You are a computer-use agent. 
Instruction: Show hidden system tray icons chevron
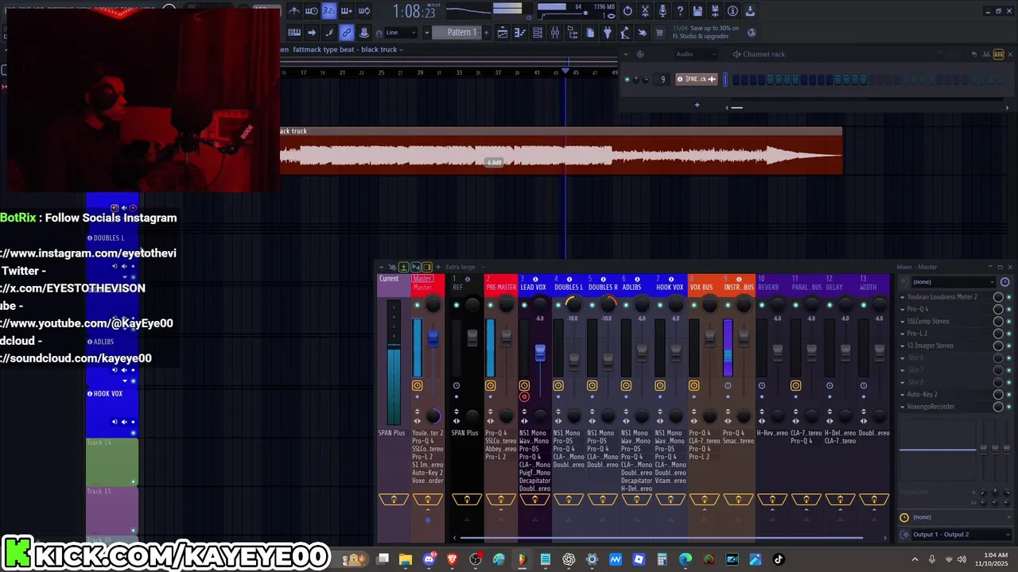tap(915, 559)
